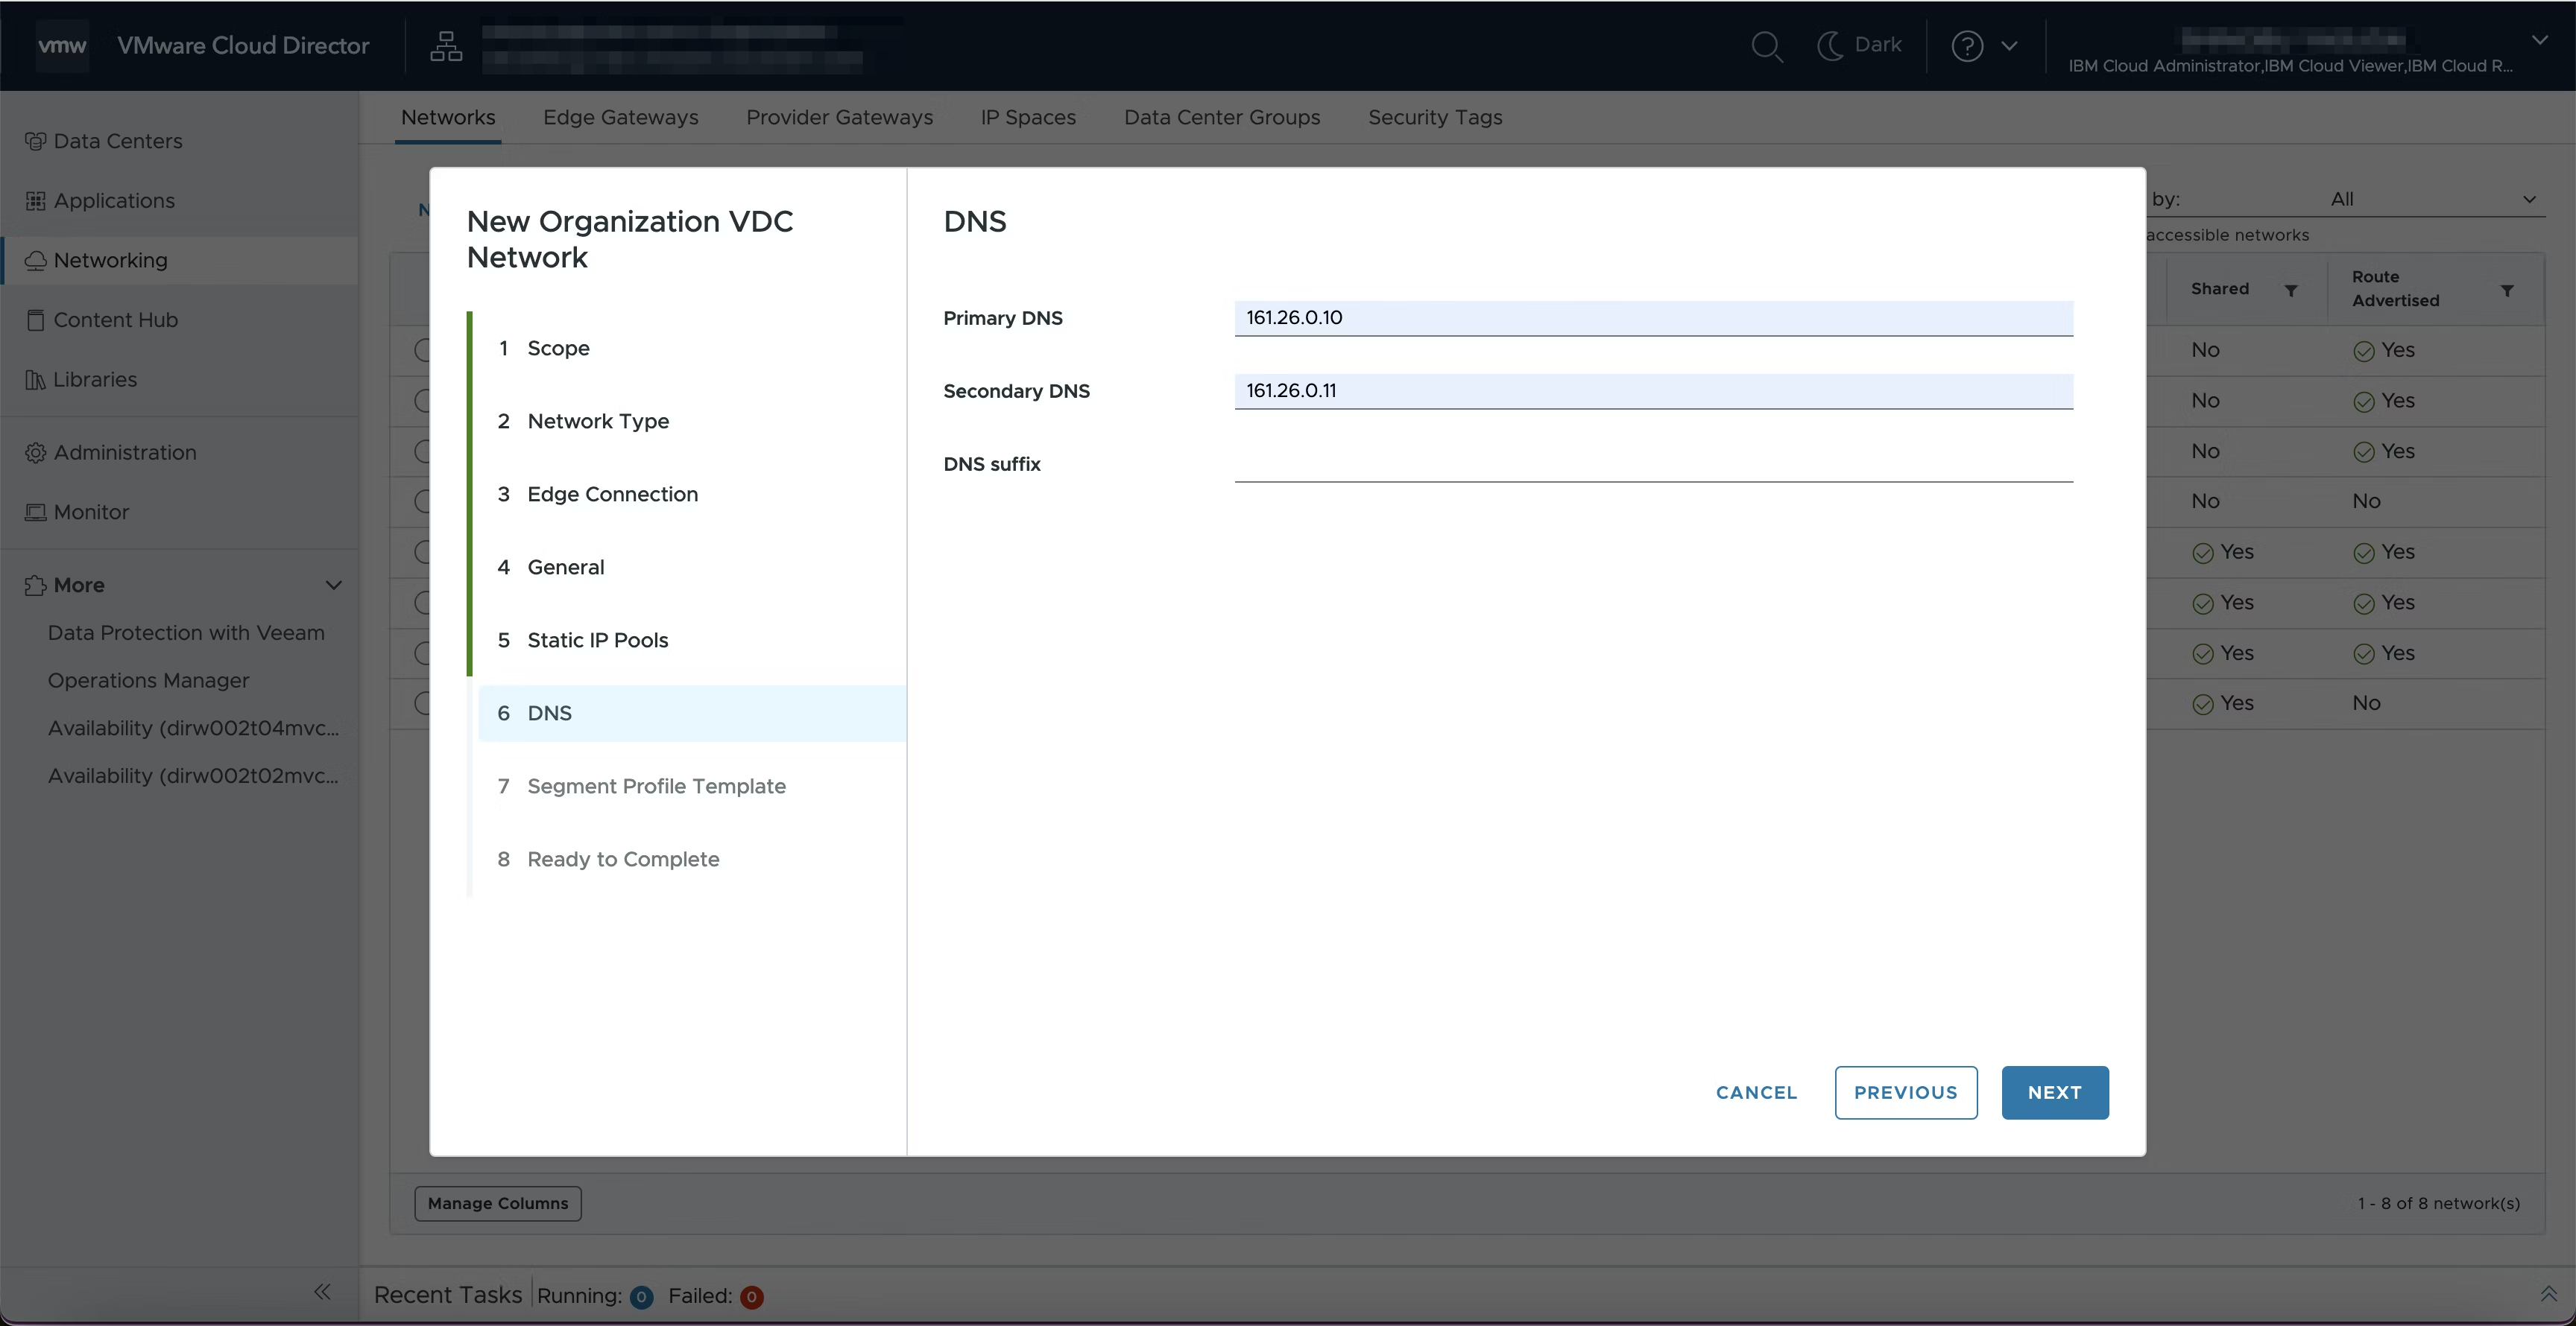Toggle Dark theme moon icon
2576x1326 pixels.
pyautogui.click(x=1830, y=45)
